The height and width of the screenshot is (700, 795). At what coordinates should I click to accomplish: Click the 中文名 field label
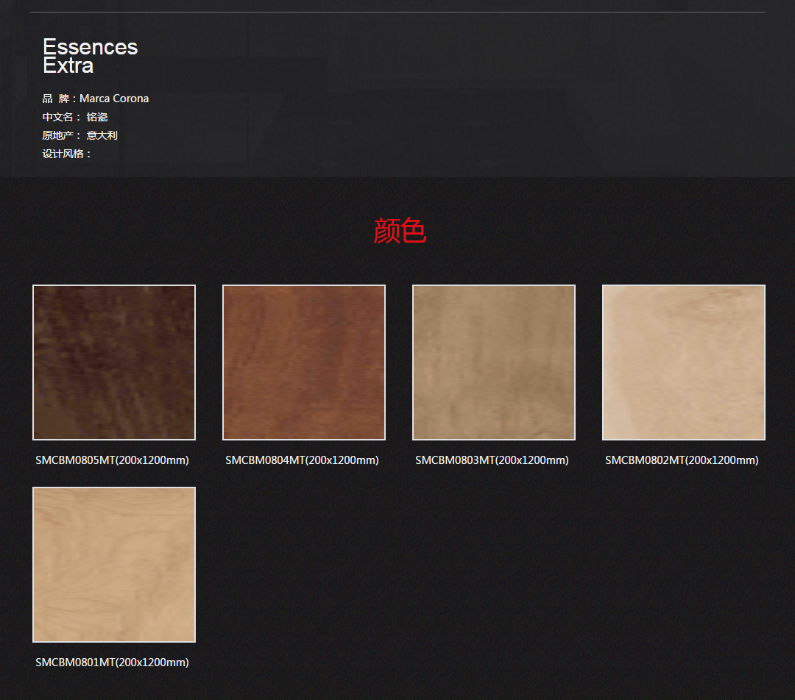(59, 117)
